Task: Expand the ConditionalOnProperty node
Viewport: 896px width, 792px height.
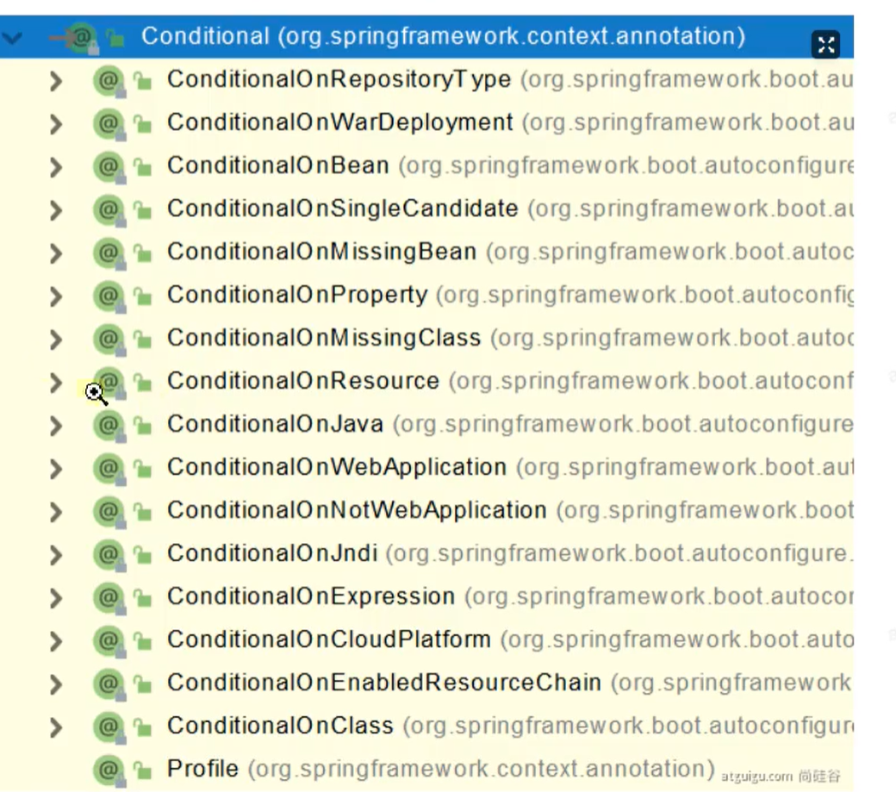Action: 55,296
